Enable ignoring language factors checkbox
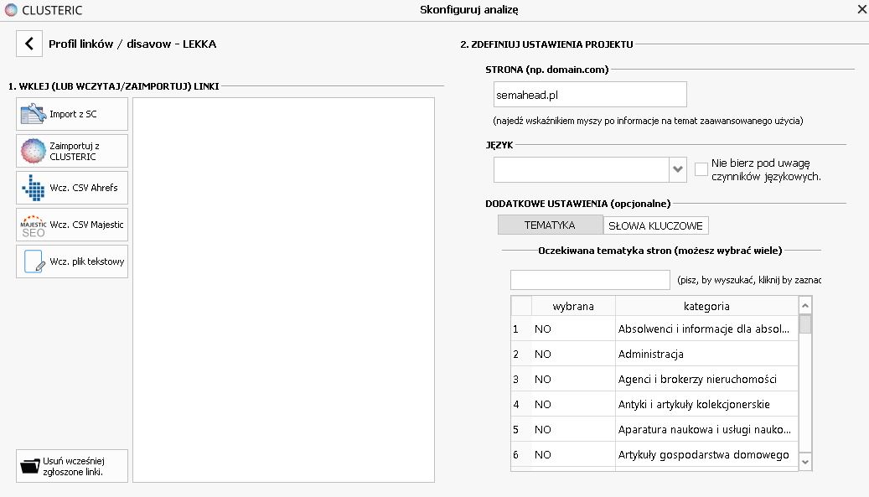Viewport: 869px width, 497px height. 702,169
